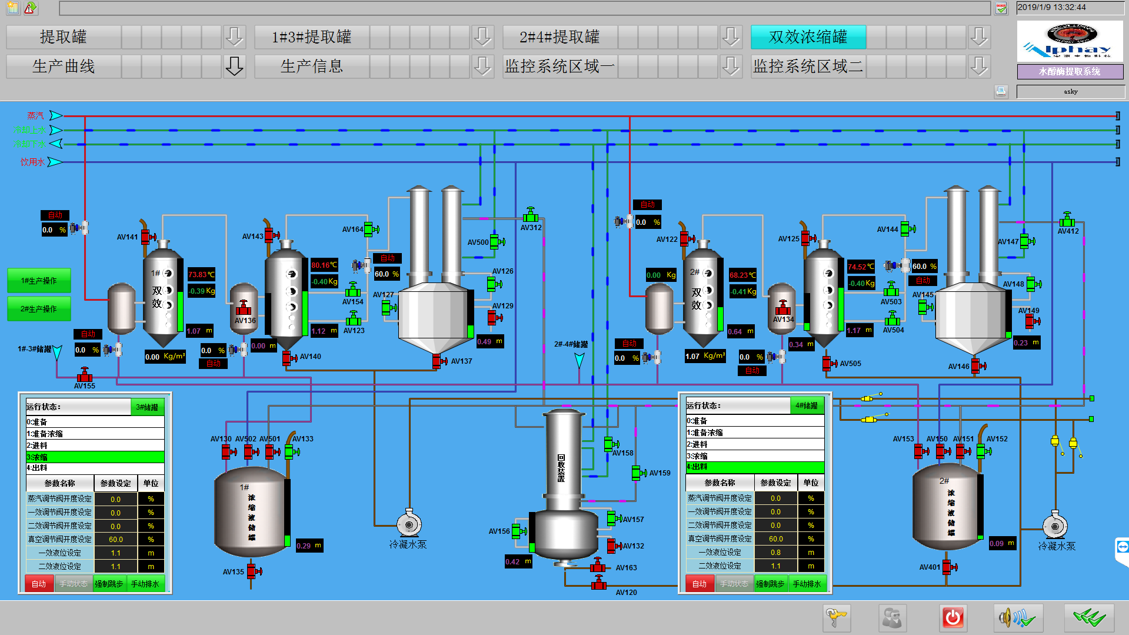The image size is (1129, 635).
Task: Switch to the 提取罐 tab
Action: pos(64,36)
